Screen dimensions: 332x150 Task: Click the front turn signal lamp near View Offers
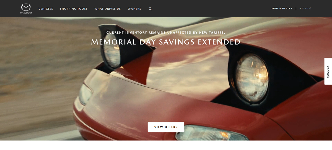click(215, 133)
